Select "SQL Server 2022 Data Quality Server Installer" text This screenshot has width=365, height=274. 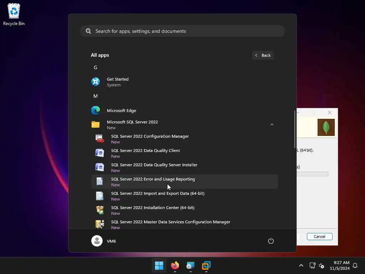[x=154, y=165]
